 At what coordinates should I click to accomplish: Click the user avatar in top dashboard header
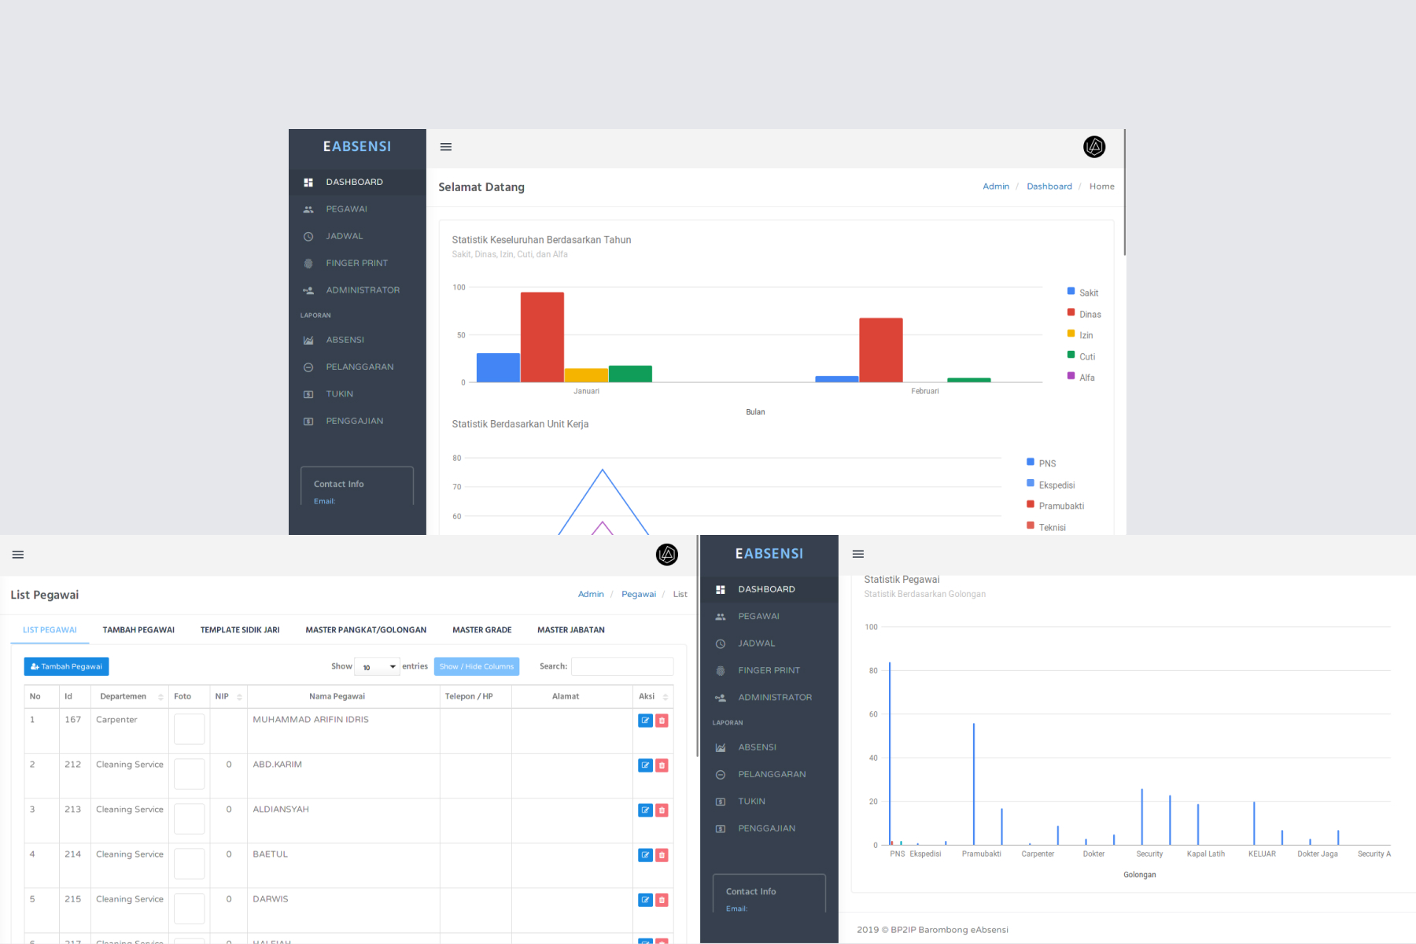pyautogui.click(x=1094, y=147)
